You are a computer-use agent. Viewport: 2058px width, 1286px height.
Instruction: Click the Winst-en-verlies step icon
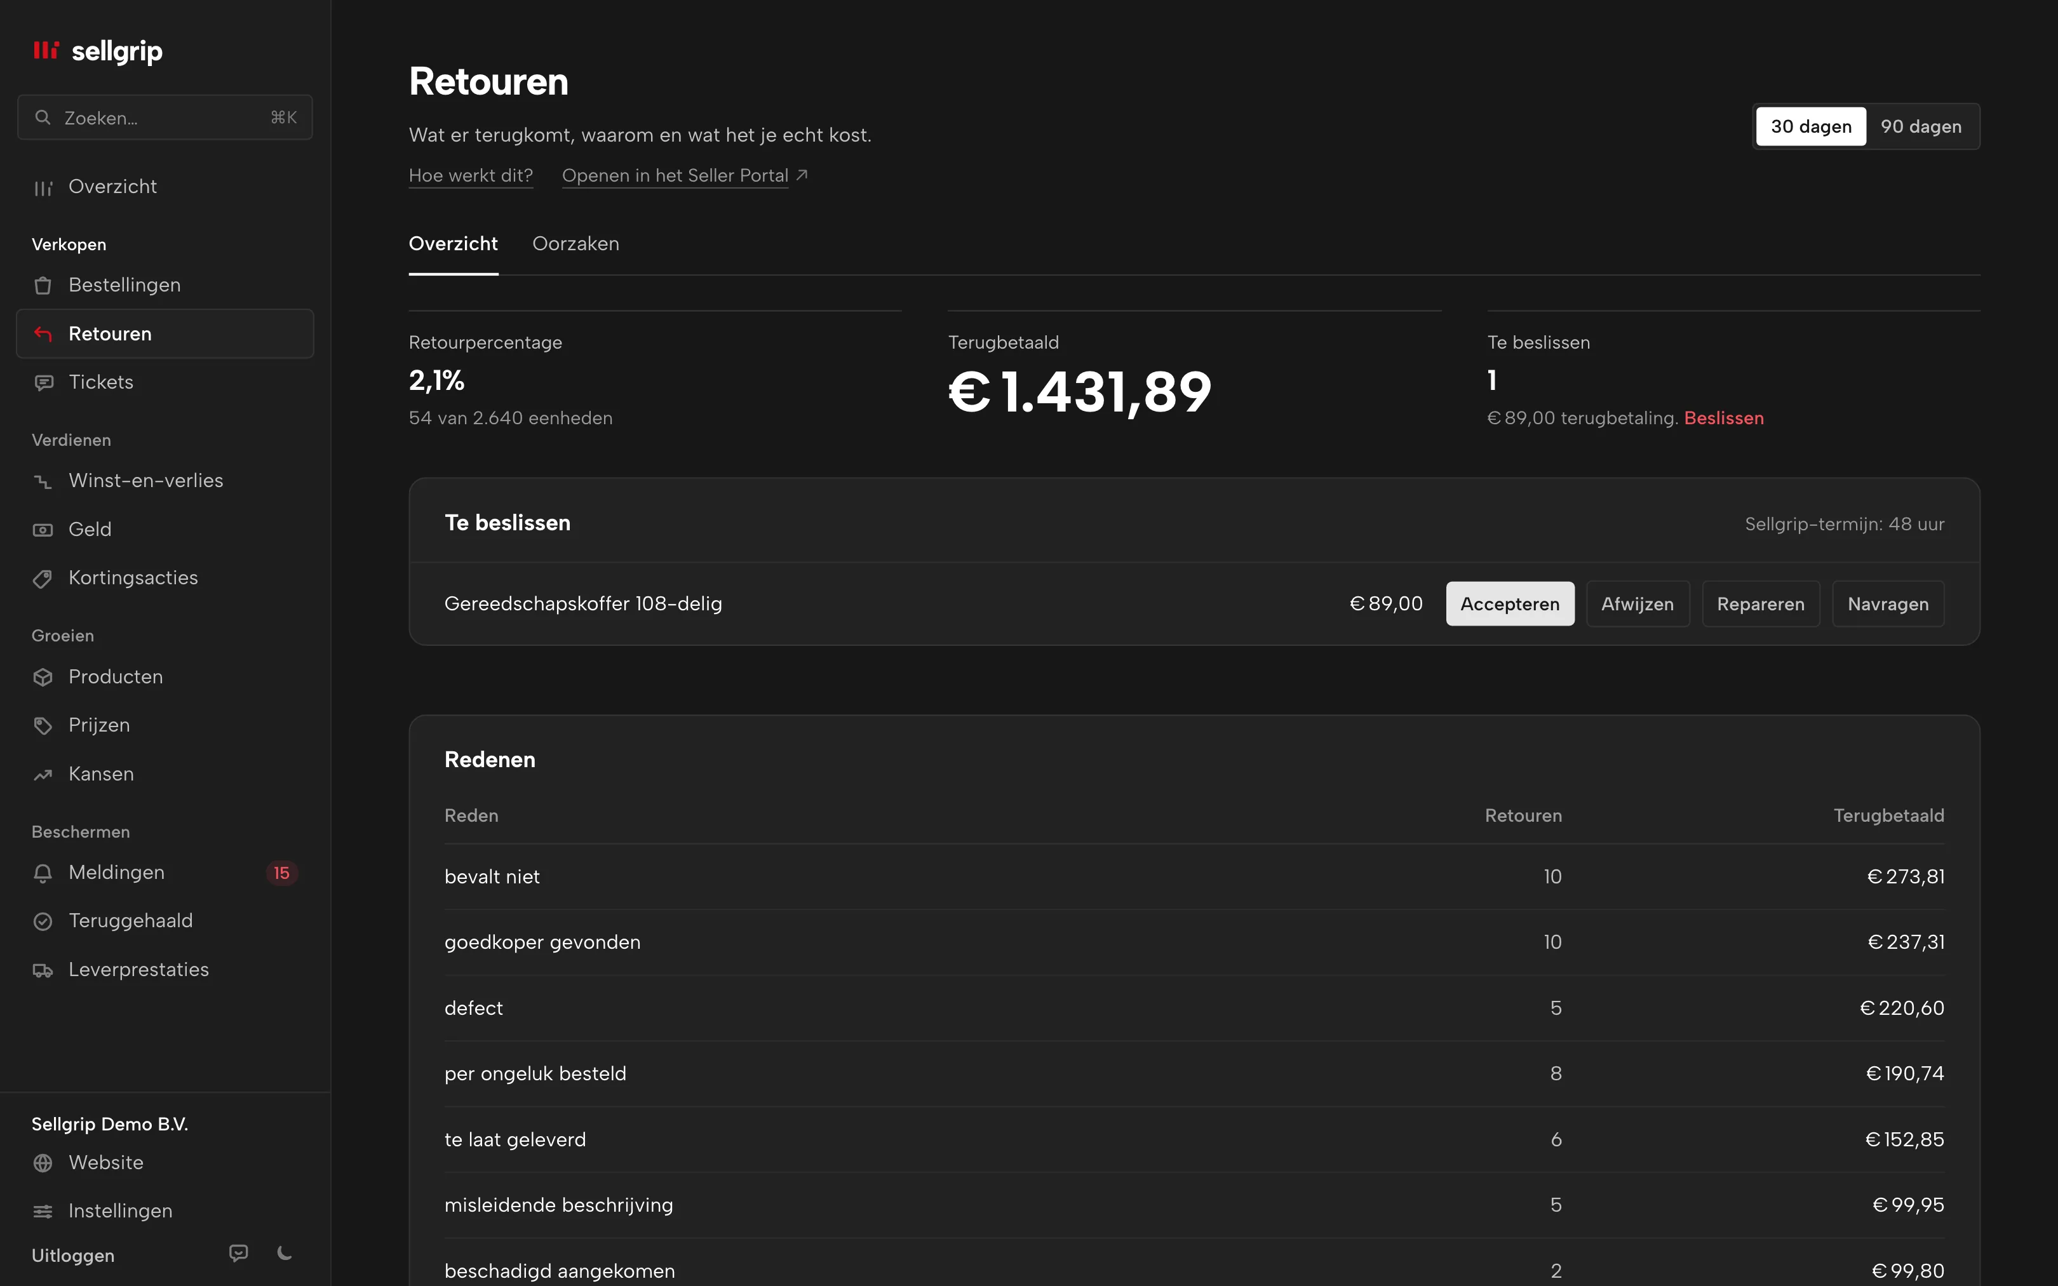coord(43,481)
